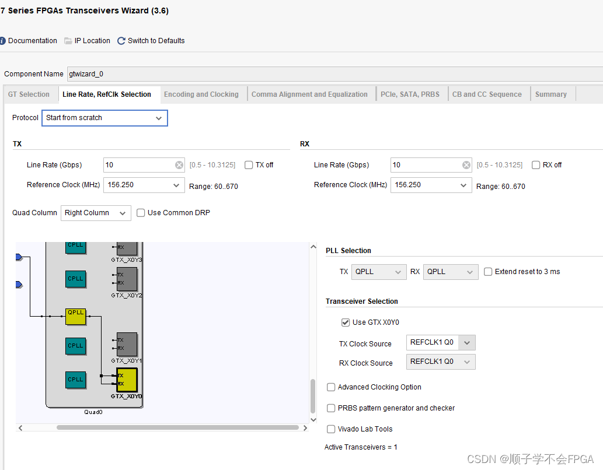
Task: Open TX Reference Clock dropdown
Action: (x=144, y=185)
